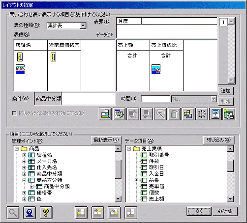Click the layout preview magnifier toolbar icon
Screen dimensions: 247x223
pos(105,114)
